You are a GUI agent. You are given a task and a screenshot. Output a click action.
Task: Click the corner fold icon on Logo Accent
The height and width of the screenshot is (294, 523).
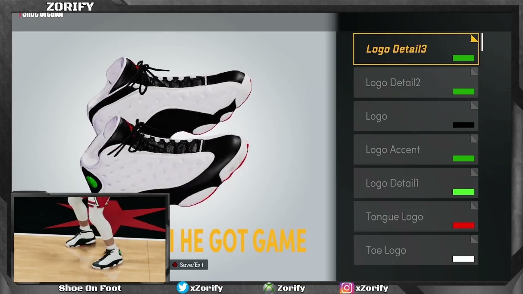[x=474, y=139]
